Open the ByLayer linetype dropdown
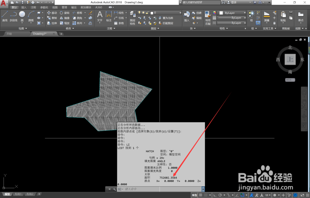 tap(232, 23)
